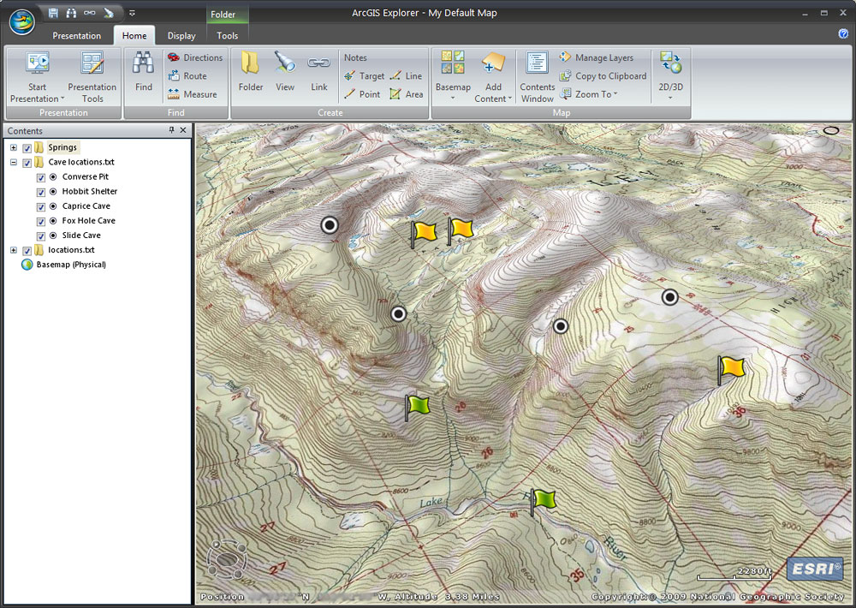Add an Area note
Viewport: 856px width, 608px height.
(406, 94)
